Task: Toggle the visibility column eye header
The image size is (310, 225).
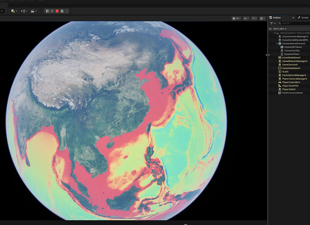Action: pos(270,29)
